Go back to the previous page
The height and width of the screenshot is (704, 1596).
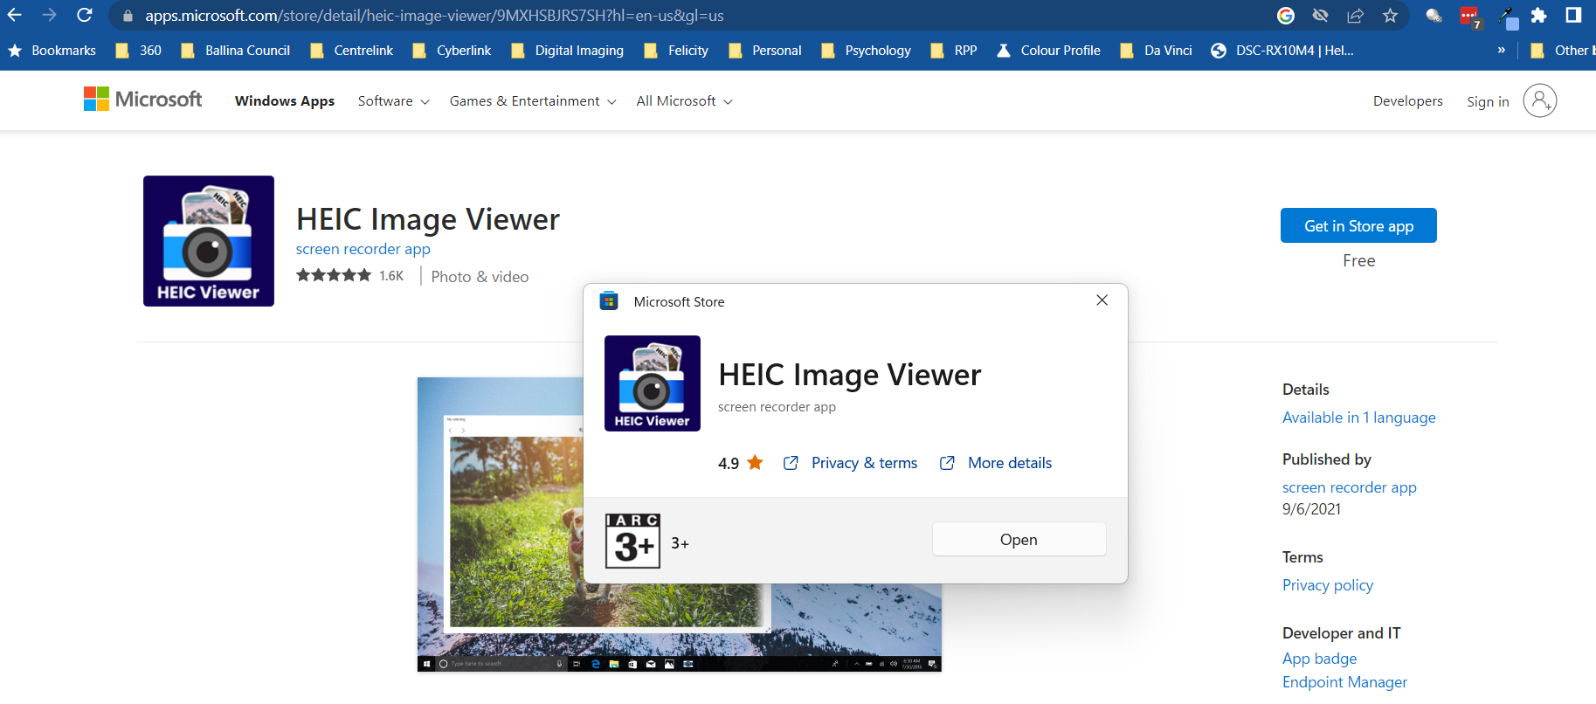click(x=15, y=15)
